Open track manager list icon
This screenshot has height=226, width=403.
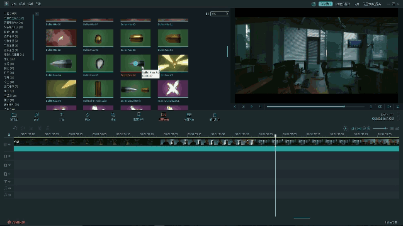coord(392,128)
